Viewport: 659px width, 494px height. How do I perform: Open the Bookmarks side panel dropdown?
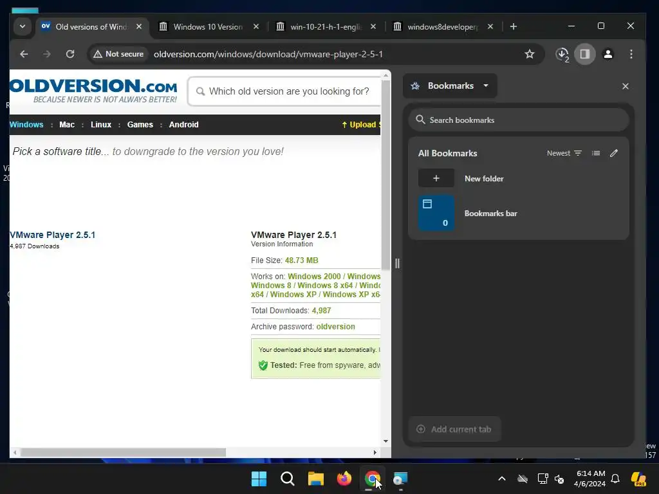click(x=450, y=86)
